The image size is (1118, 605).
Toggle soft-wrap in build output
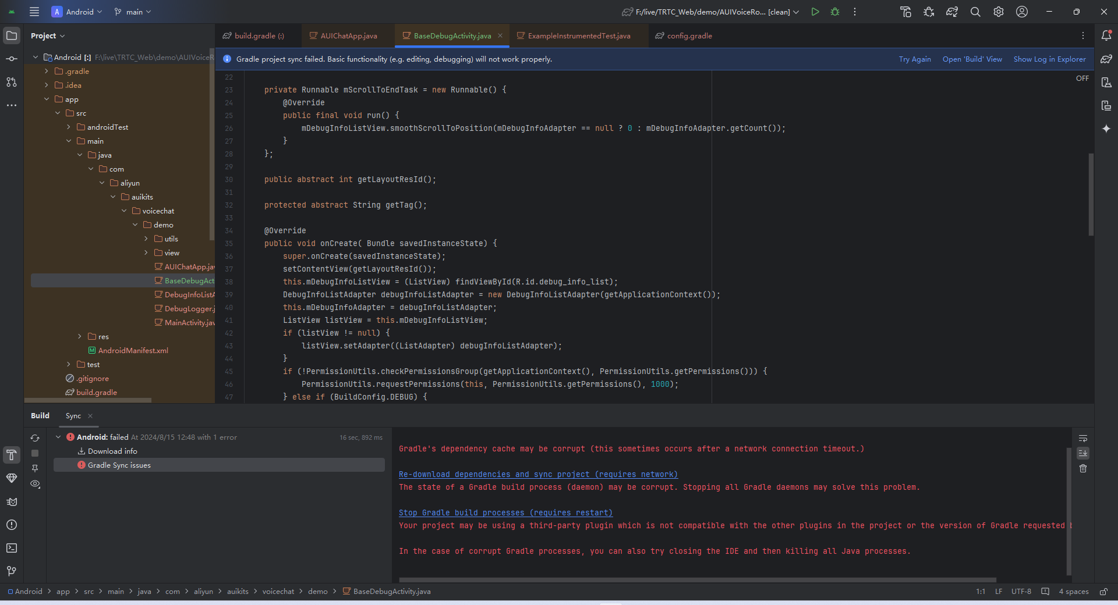[1083, 438]
